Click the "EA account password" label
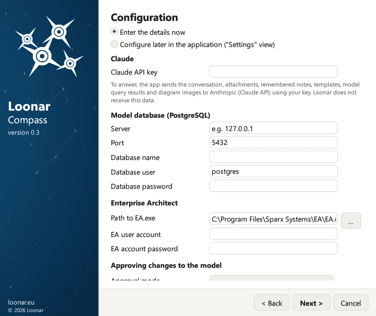Viewport: 376px width, 316px height. coord(144,249)
